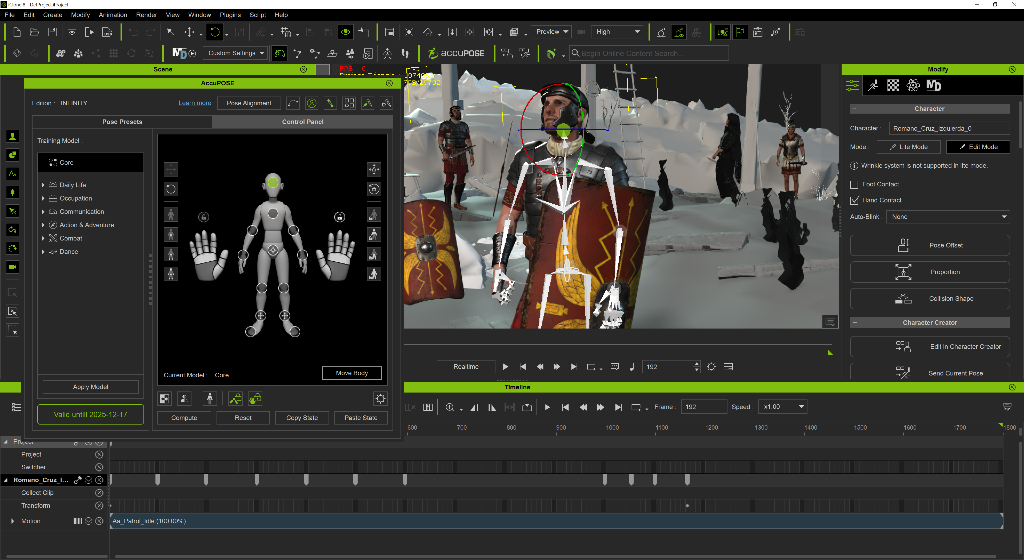Image resolution: width=1024 pixels, height=560 pixels.
Task: Click the Open Project folder icon
Action: (x=35, y=32)
